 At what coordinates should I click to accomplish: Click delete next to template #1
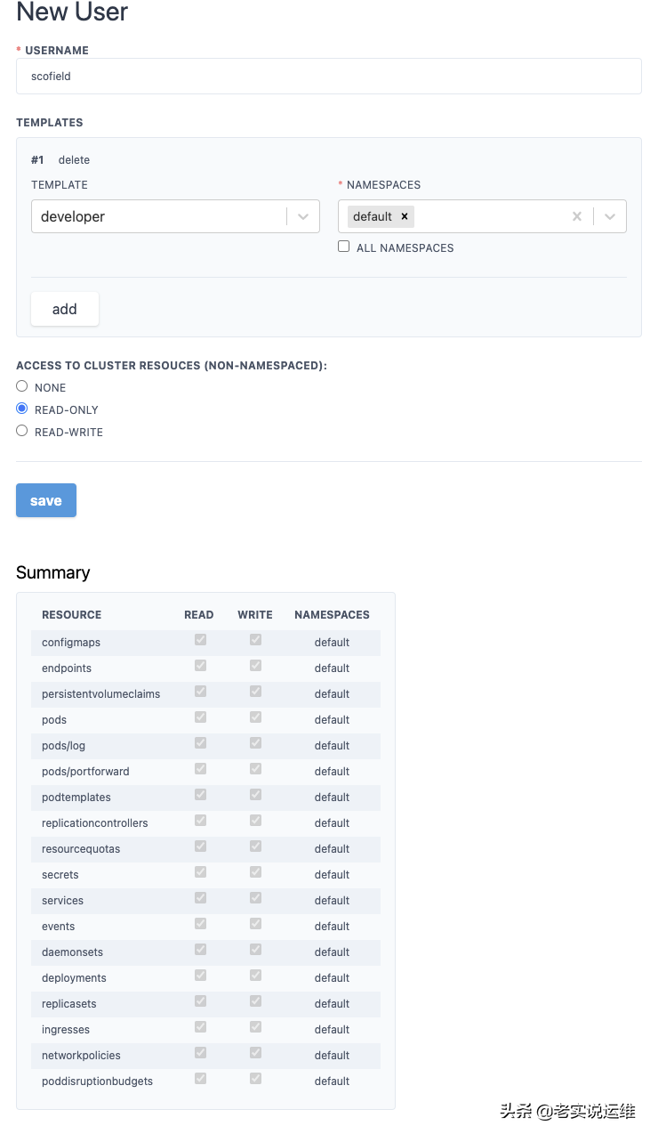click(x=74, y=159)
